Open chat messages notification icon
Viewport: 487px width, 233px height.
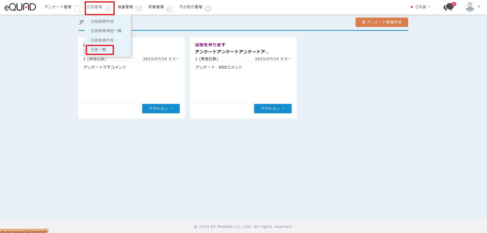pos(449,7)
